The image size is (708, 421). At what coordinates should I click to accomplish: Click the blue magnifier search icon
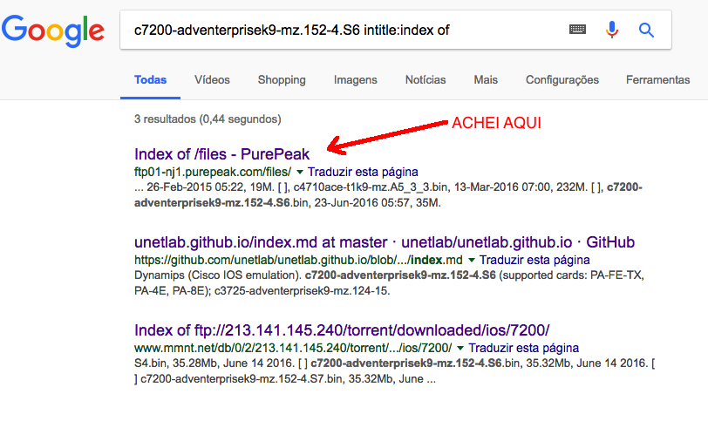(646, 31)
